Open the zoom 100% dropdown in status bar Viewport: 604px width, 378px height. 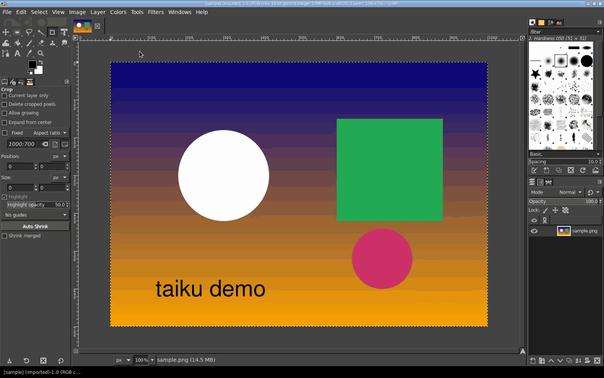pyautogui.click(x=152, y=360)
